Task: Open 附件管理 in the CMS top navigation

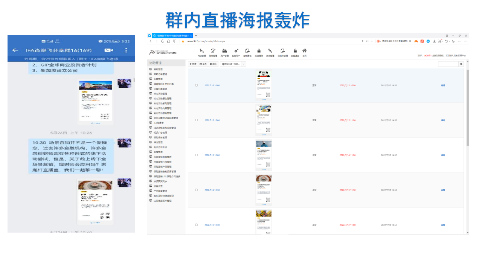Action: tap(213, 53)
